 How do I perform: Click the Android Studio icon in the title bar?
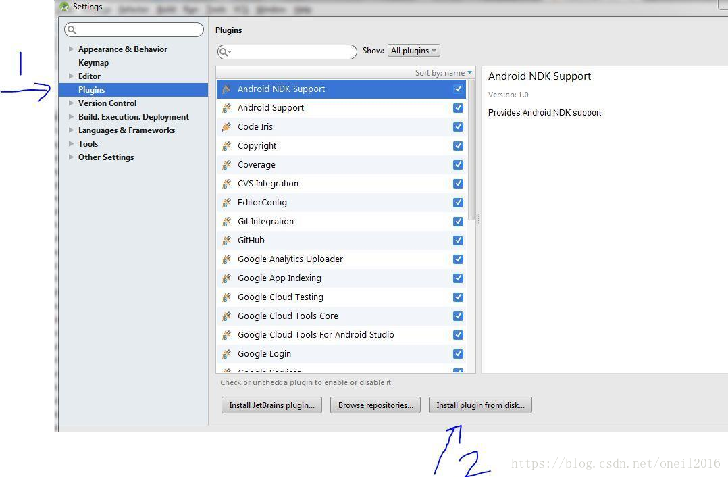64,7
